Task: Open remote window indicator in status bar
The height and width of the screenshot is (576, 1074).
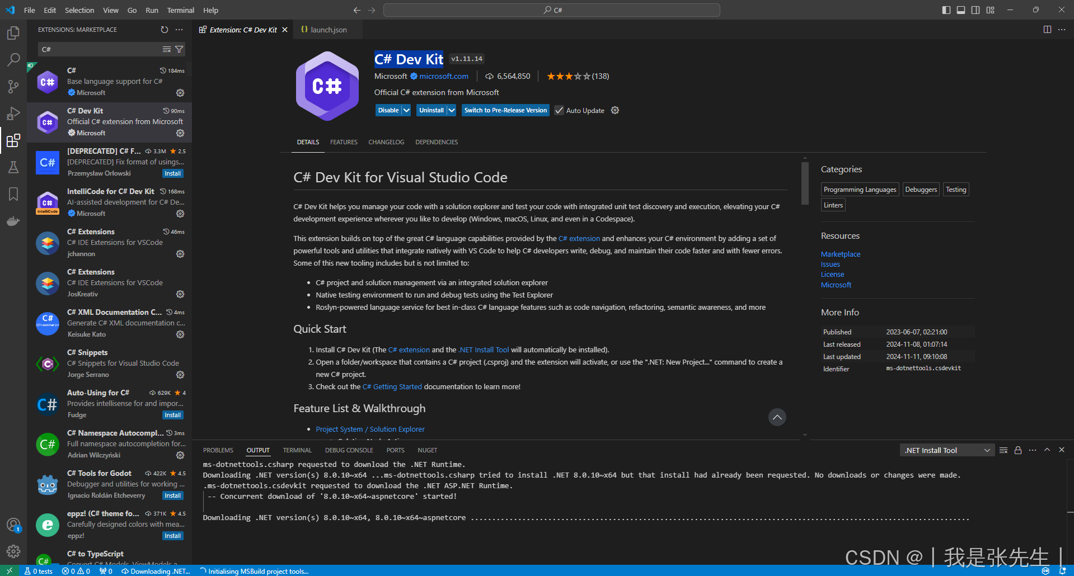Action: tap(10, 571)
